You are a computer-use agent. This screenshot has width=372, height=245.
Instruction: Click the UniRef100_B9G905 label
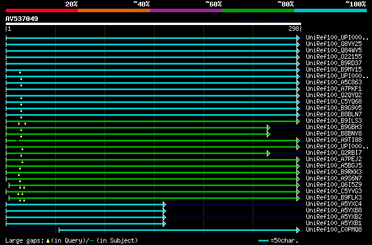(334, 108)
